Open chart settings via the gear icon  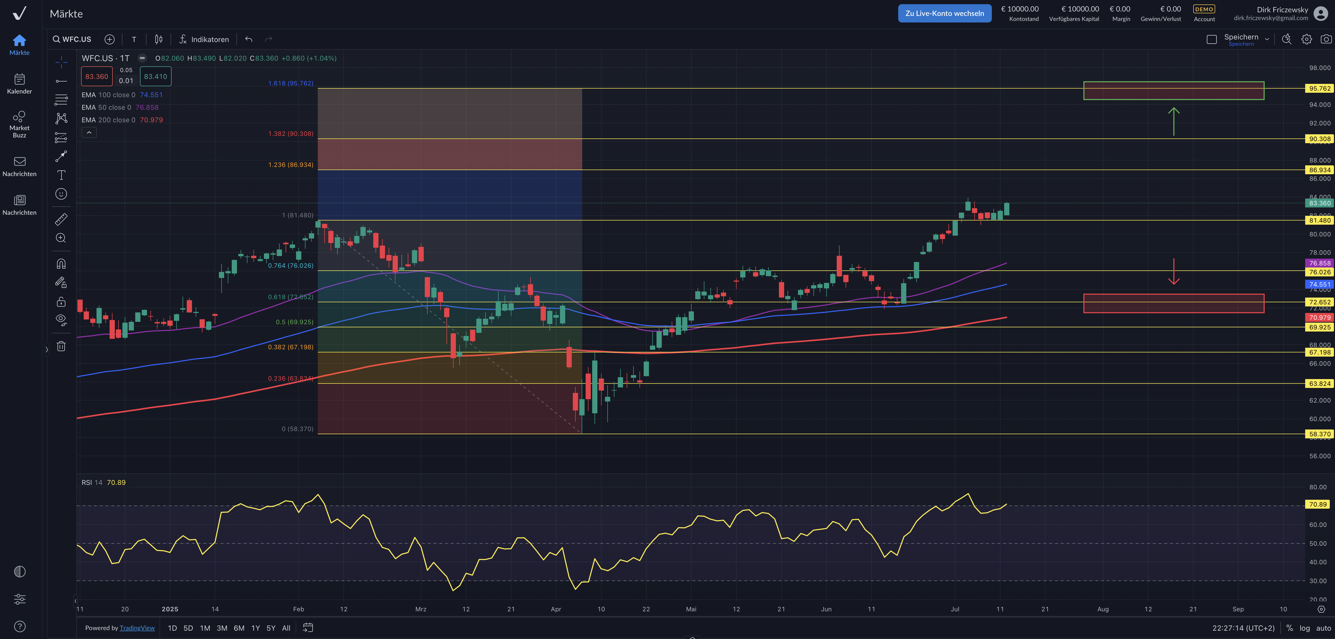point(1306,39)
